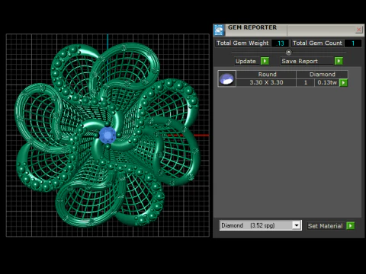Click the Save Report label
This screenshot has height=274, width=366.
click(x=300, y=61)
